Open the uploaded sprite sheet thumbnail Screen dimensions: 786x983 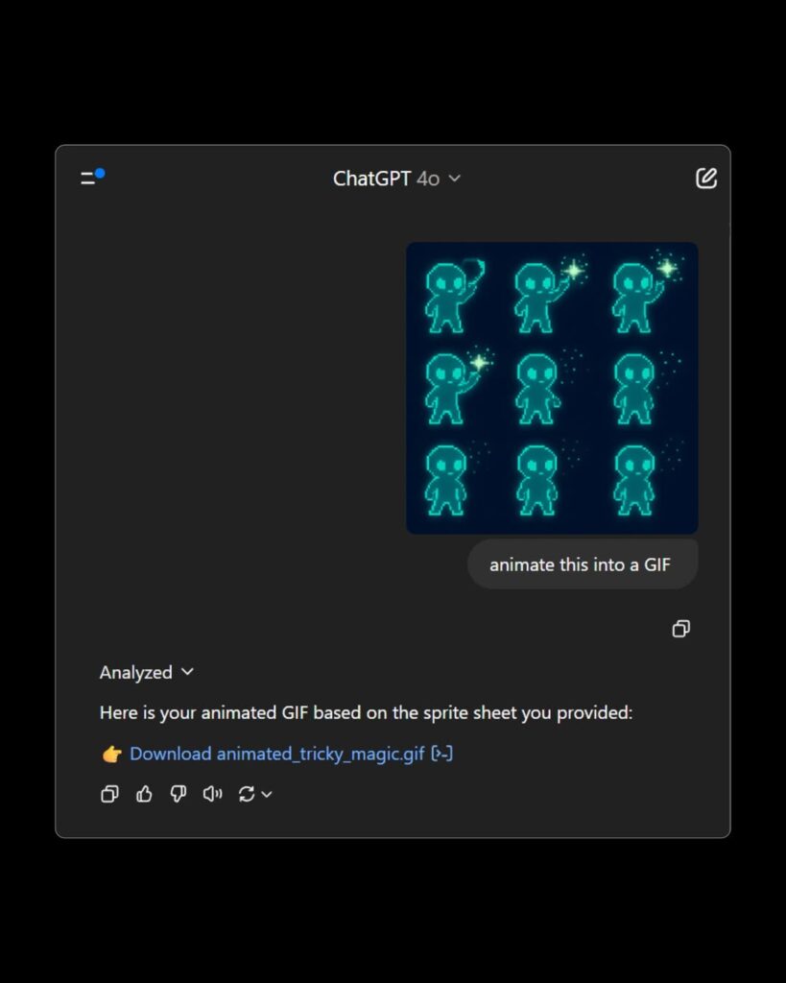point(552,388)
